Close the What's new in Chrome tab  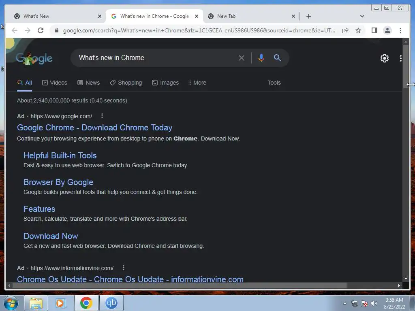[197, 16]
